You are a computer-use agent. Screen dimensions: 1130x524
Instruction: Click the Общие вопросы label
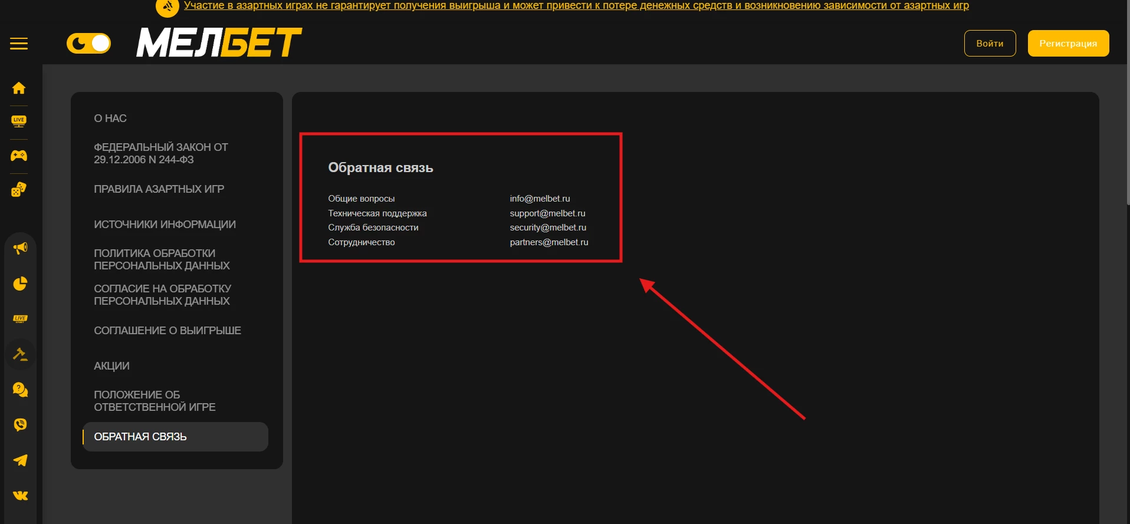tap(362, 199)
